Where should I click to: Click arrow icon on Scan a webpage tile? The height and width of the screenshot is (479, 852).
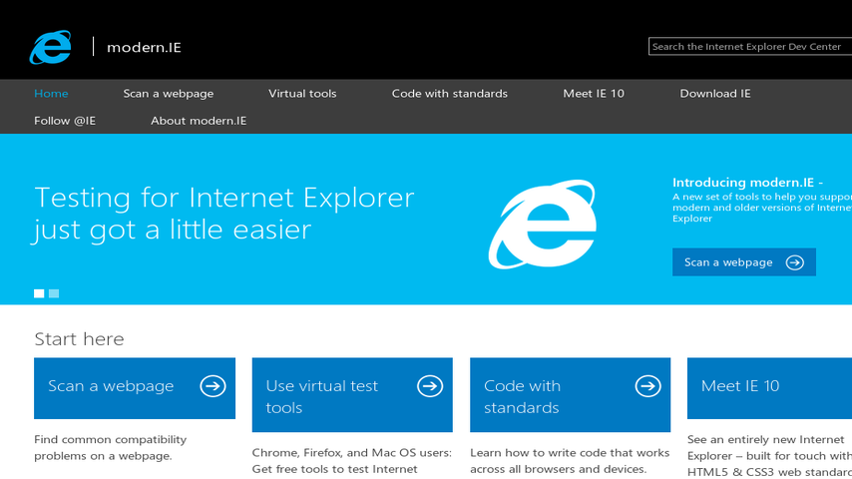213,386
